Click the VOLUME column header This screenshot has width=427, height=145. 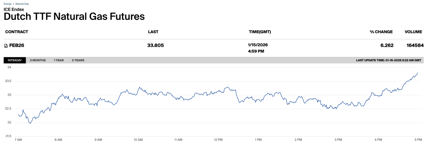(x=413, y=32)
